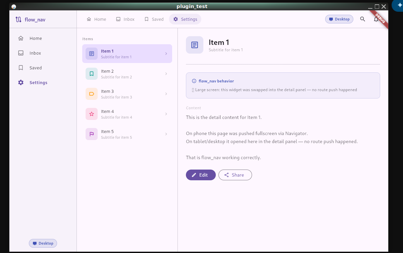Click the Home icon in sidebar
403x253 pixels.
[x=21, y=38]
